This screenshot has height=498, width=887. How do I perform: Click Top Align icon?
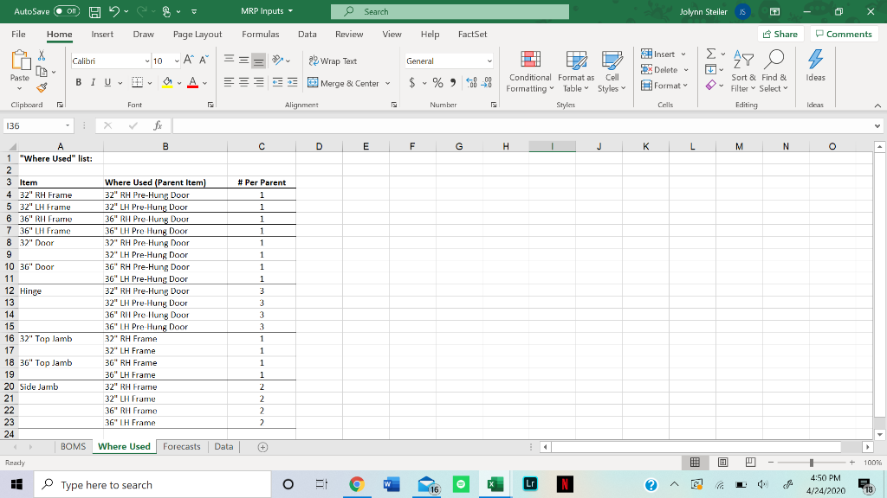(229, 60)
